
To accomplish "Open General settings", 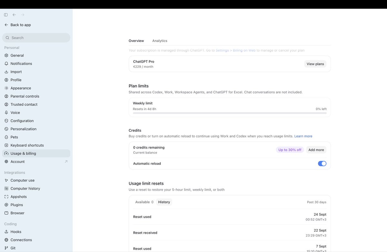I will click(x=36, y=55).
